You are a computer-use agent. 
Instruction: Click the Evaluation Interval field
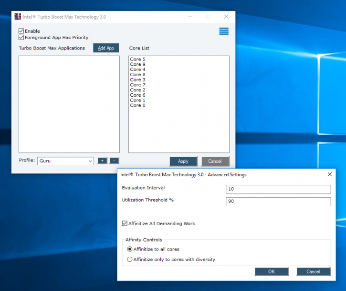tap(278, 189)
